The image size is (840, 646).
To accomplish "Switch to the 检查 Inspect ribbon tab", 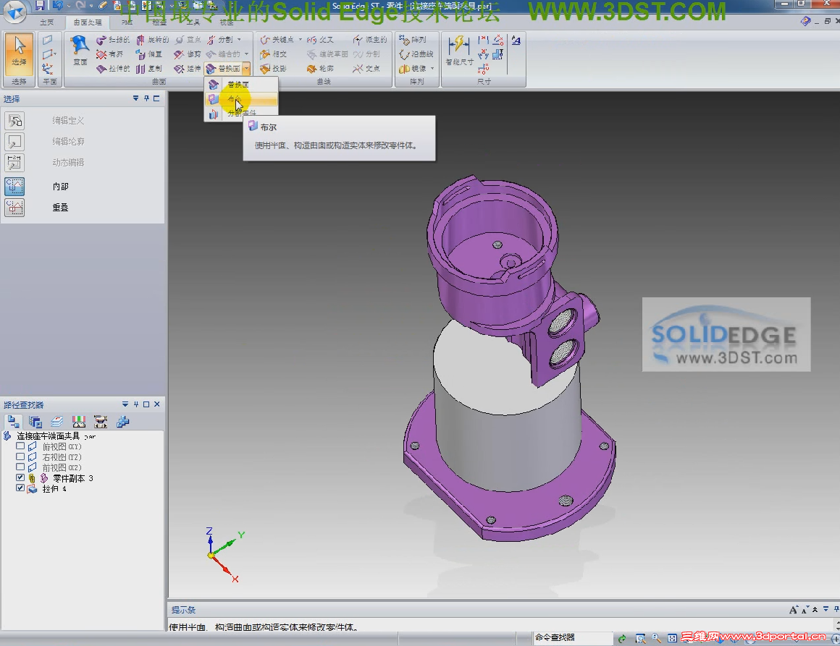I will click(159, 22).
